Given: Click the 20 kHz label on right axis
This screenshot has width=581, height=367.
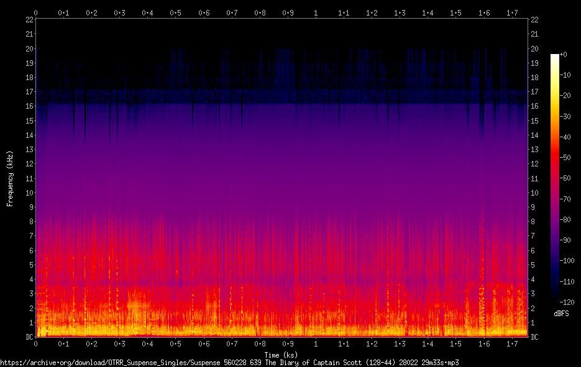Looking at the screenshot, I should [534, 48].
